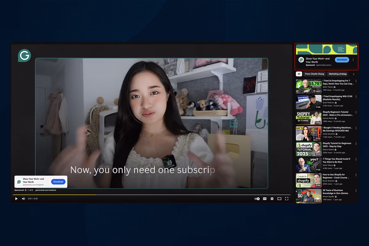The width and height of the screenshot is (369, 246).
Task: Open options for '7 Things You Should Avoid'
Action: tap(356, 159)
